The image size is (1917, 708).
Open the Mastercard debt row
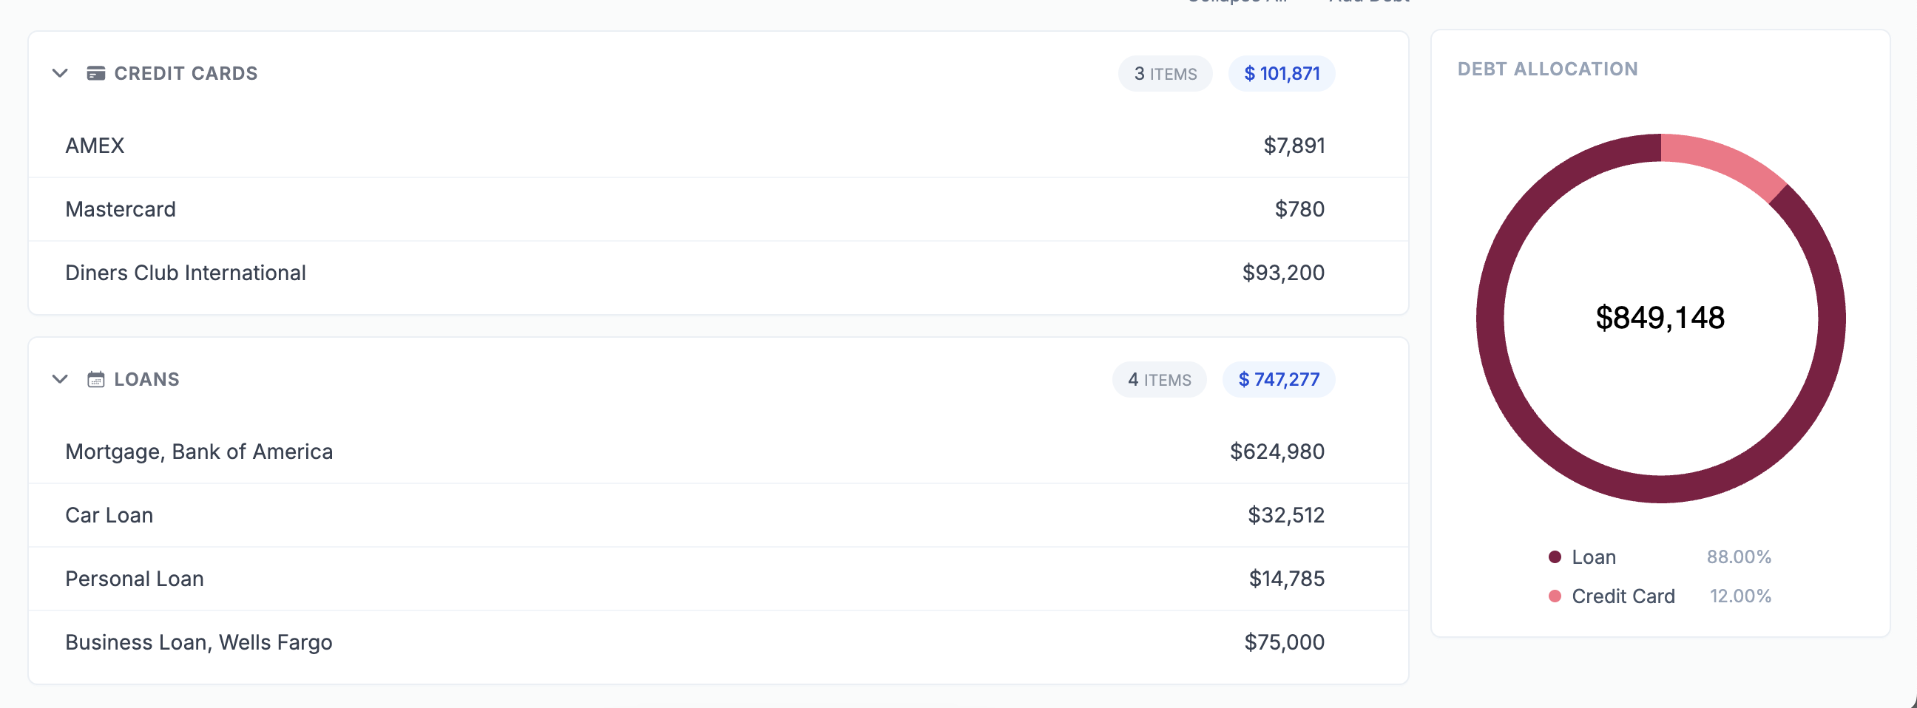tap(718, 209)
